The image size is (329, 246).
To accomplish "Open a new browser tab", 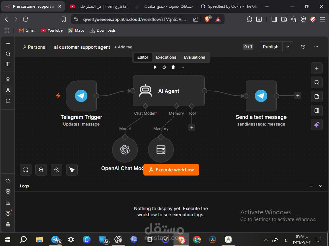I will tap(267, 6).
